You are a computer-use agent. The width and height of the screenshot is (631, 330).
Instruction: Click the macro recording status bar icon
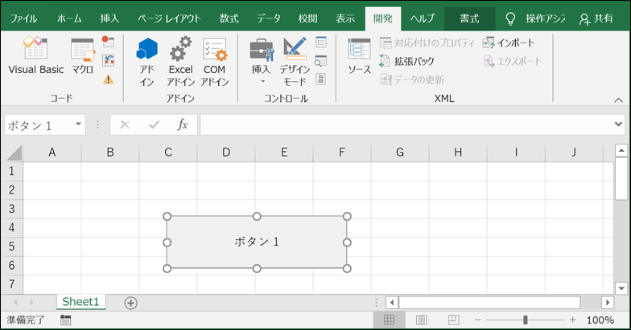pyautogui.click(x=66, y=320)
